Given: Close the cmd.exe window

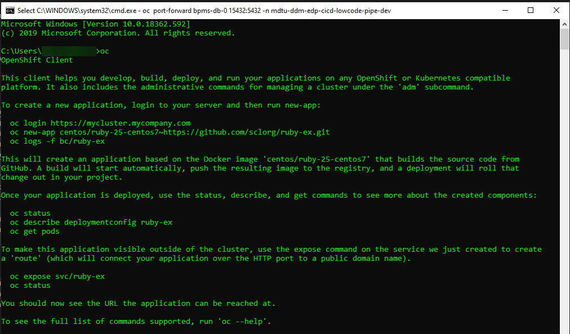Looking at the screenshot, I should (556, 10).
